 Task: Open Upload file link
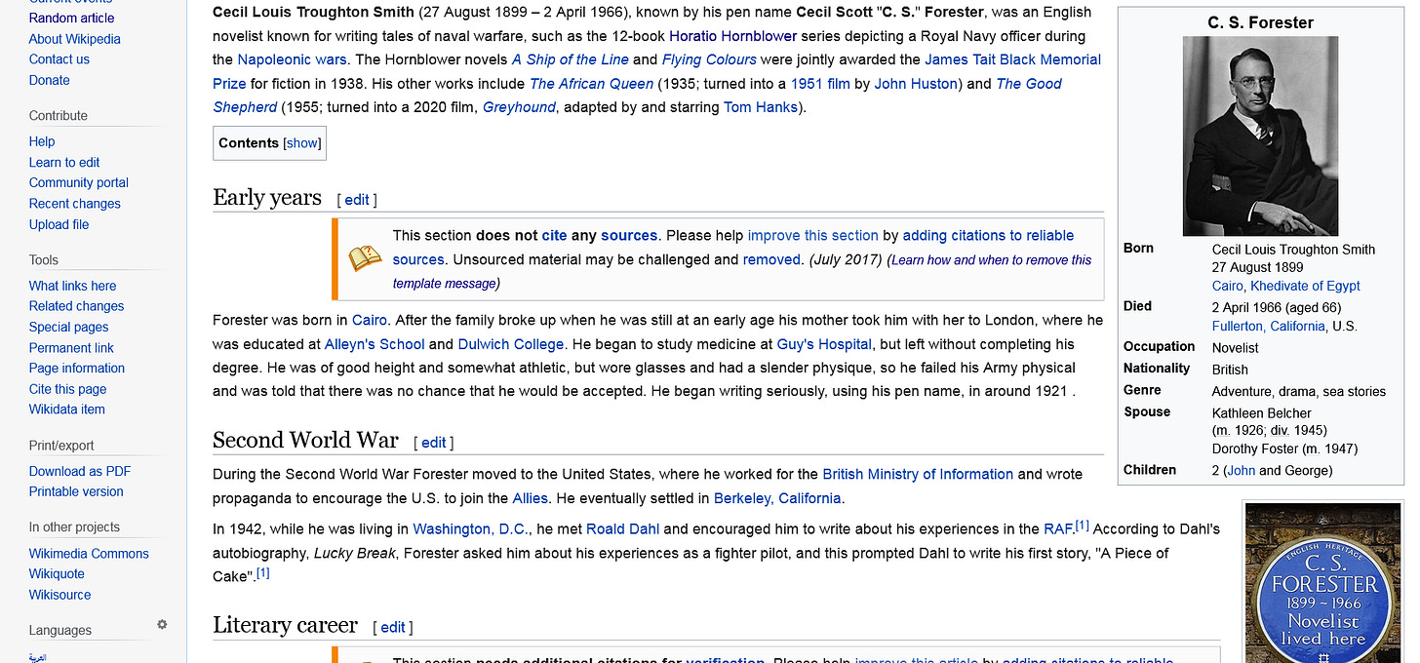click(x=59, y=224)
